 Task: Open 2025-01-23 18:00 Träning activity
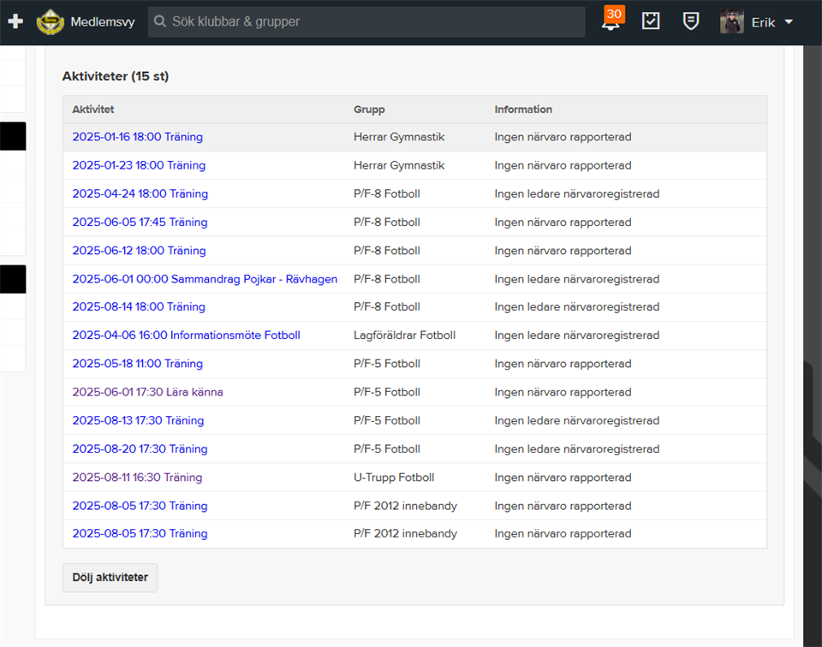pos(139,165)
